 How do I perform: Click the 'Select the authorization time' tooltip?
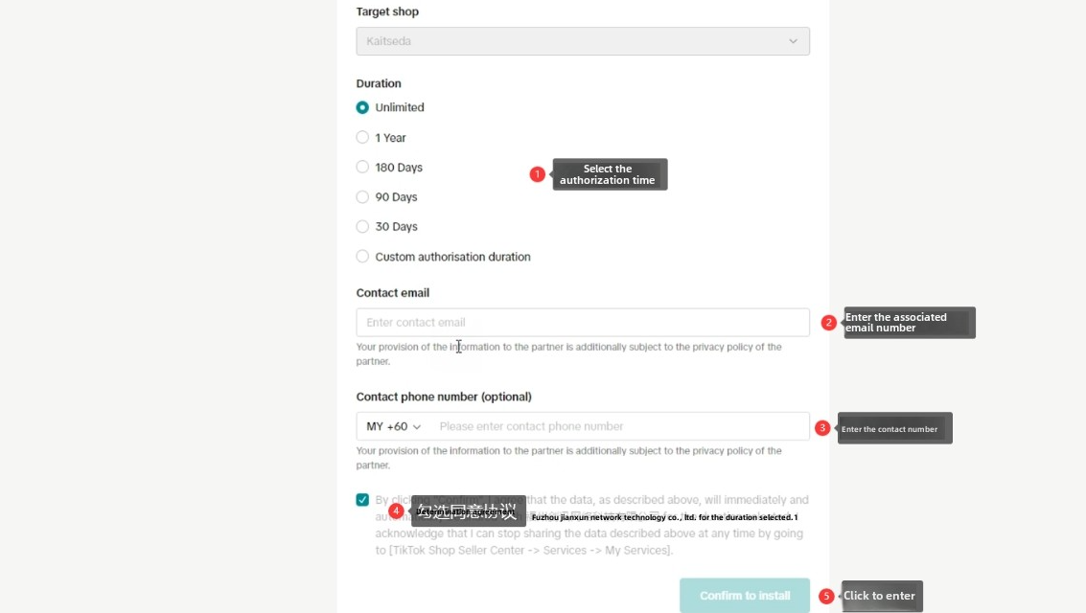pos(610,174)
